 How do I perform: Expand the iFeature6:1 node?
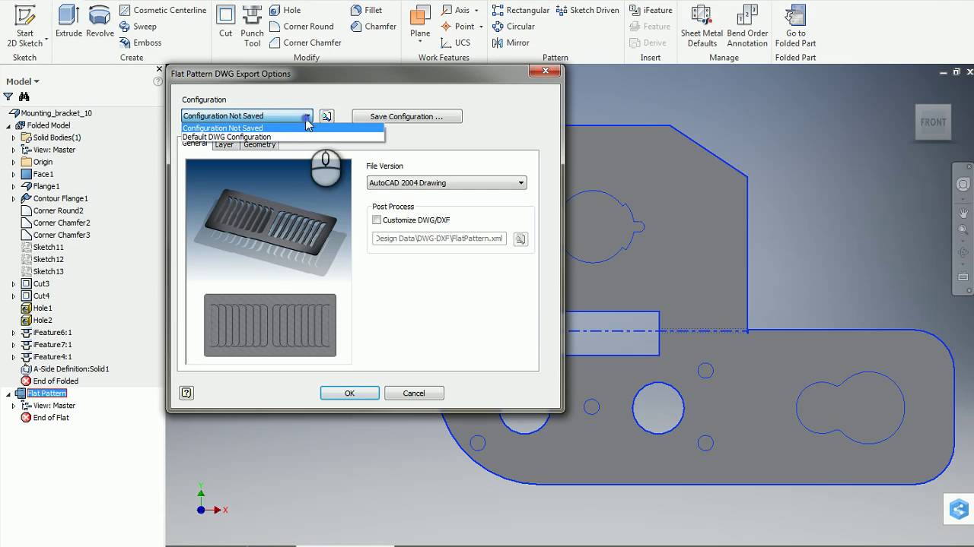pos(14,332)
